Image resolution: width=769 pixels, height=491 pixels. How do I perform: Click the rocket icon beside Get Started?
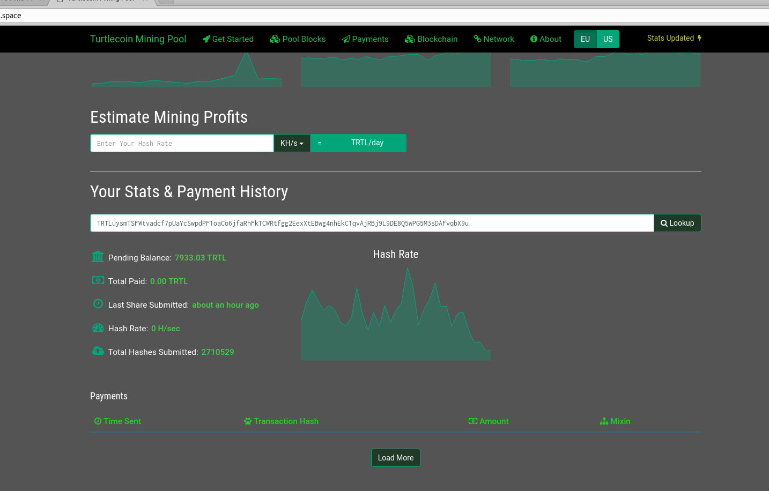(206, 39)
